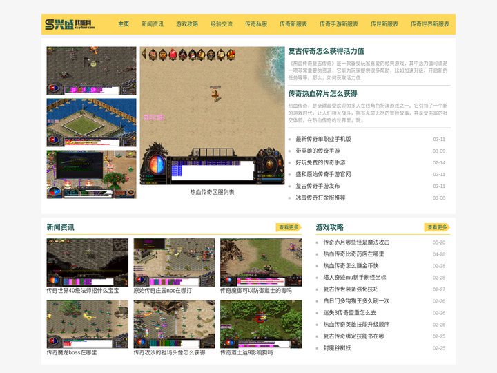Click the 03-08 date entry
This screenshot has width=497, height=373.
(x=439, y=198)
